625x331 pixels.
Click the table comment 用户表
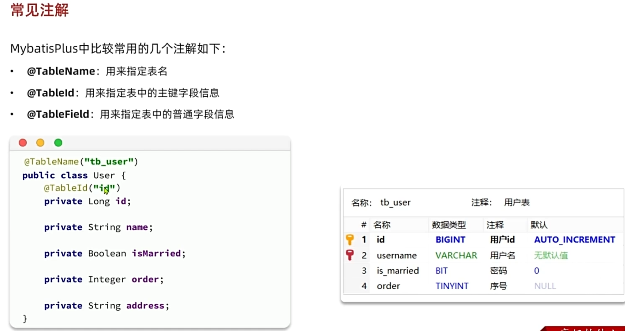[517, 203]
